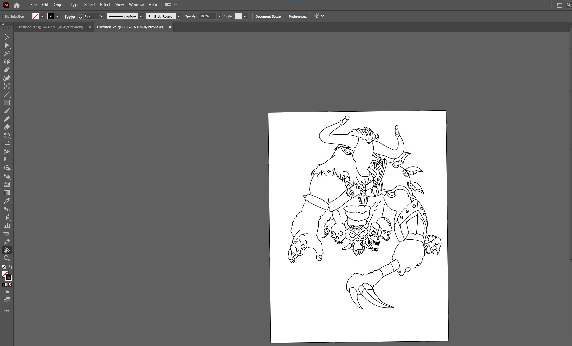Click the Home icon in the top bar
572x346 pixels.
17,5
